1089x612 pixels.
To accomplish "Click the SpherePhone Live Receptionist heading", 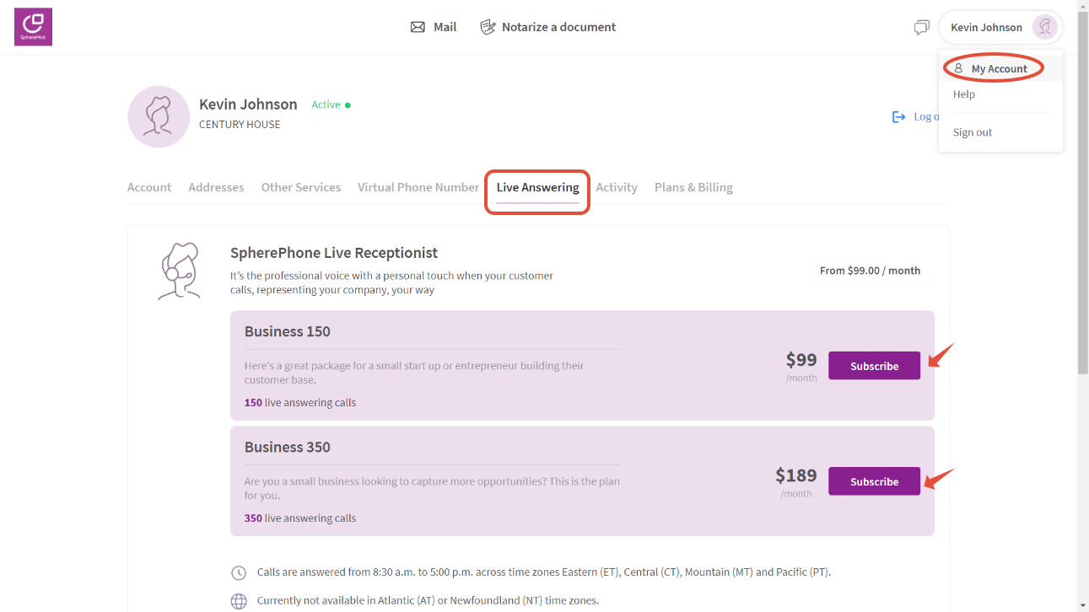I will point(334,253).
